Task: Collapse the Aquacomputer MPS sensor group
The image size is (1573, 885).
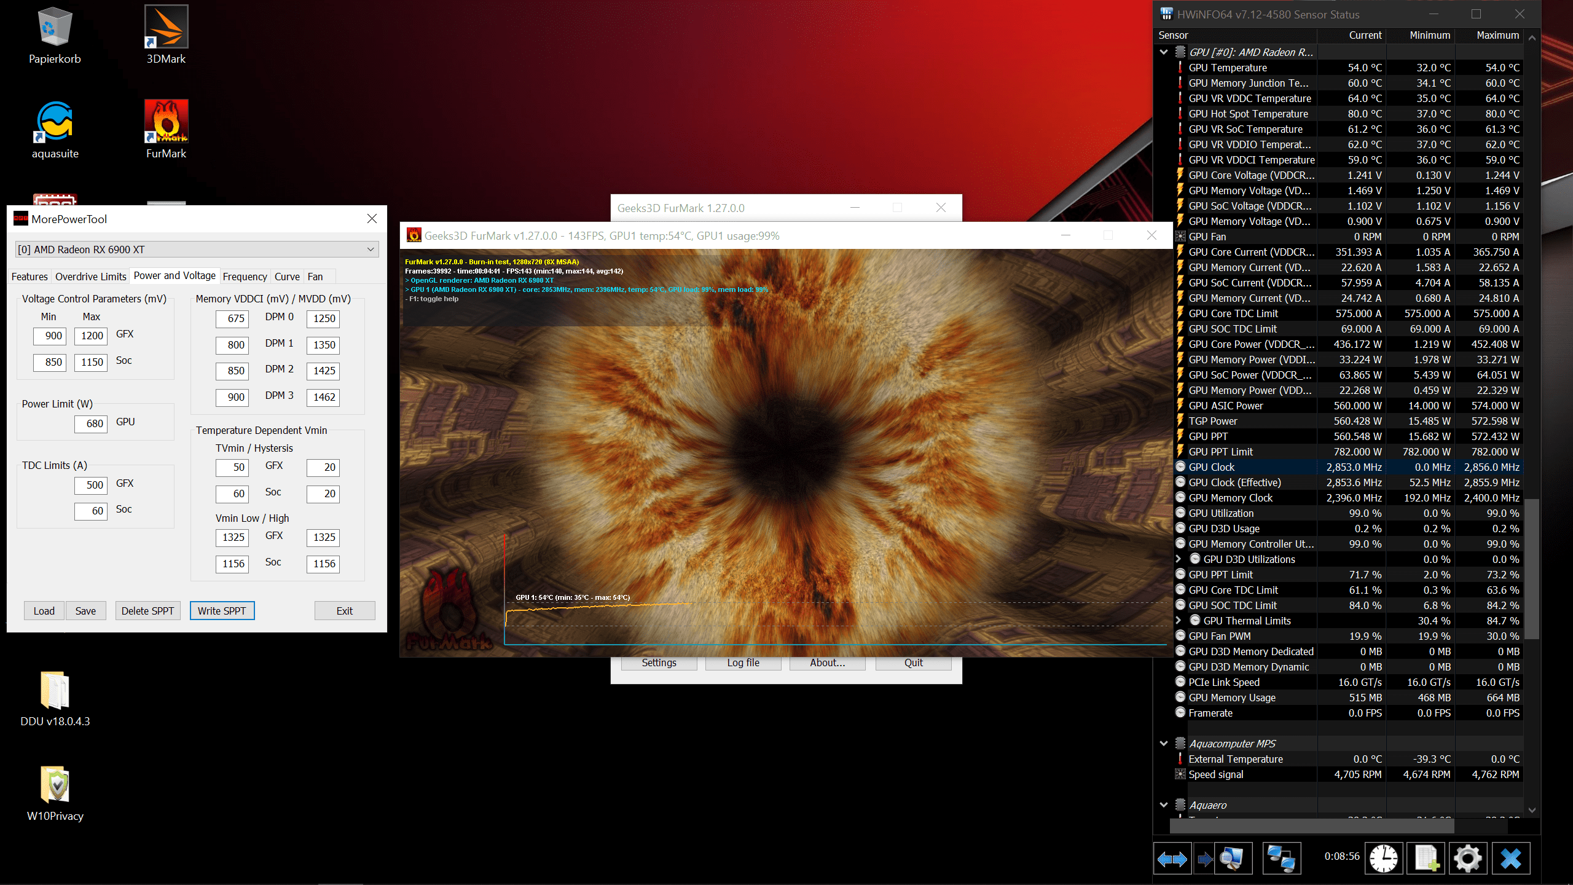Action: pyautogui.click(x=1164, y=744)
